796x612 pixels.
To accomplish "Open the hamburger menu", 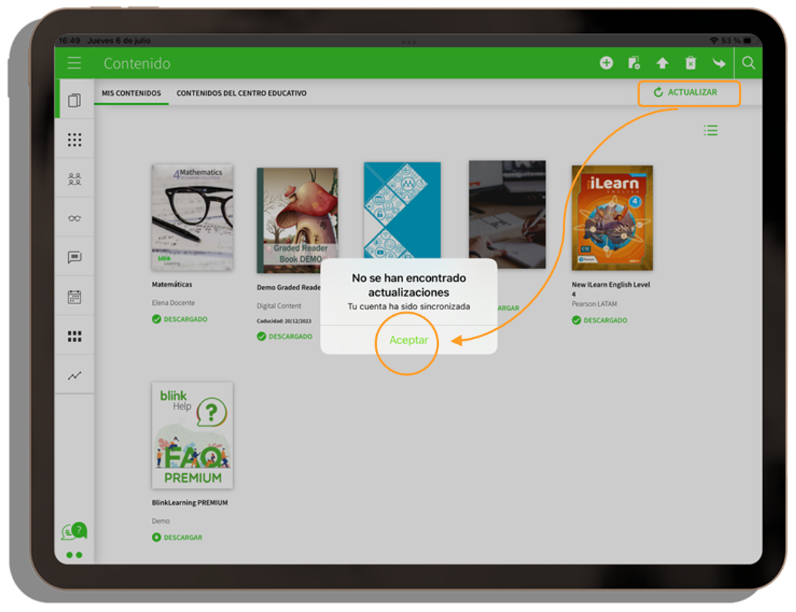I will (74, 63).
